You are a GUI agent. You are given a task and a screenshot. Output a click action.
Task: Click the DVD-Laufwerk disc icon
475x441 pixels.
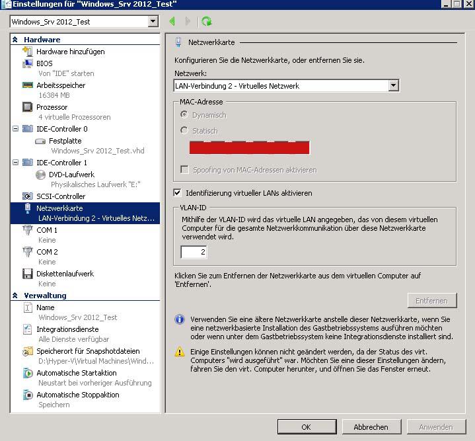coord(40,175)
